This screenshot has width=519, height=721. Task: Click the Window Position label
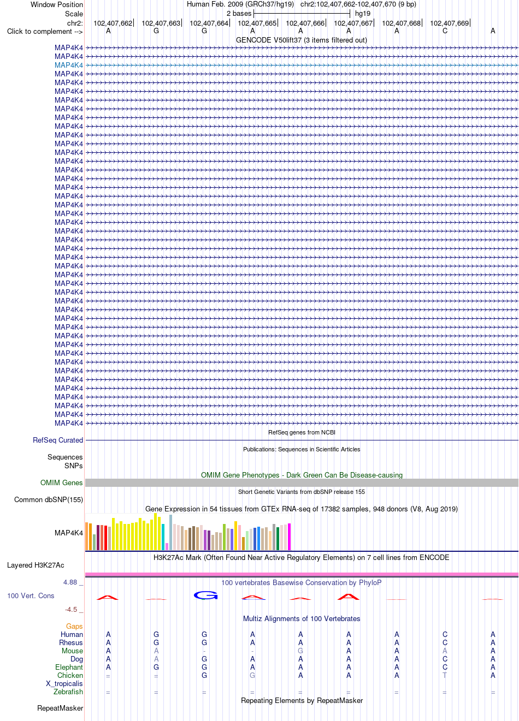57,4
